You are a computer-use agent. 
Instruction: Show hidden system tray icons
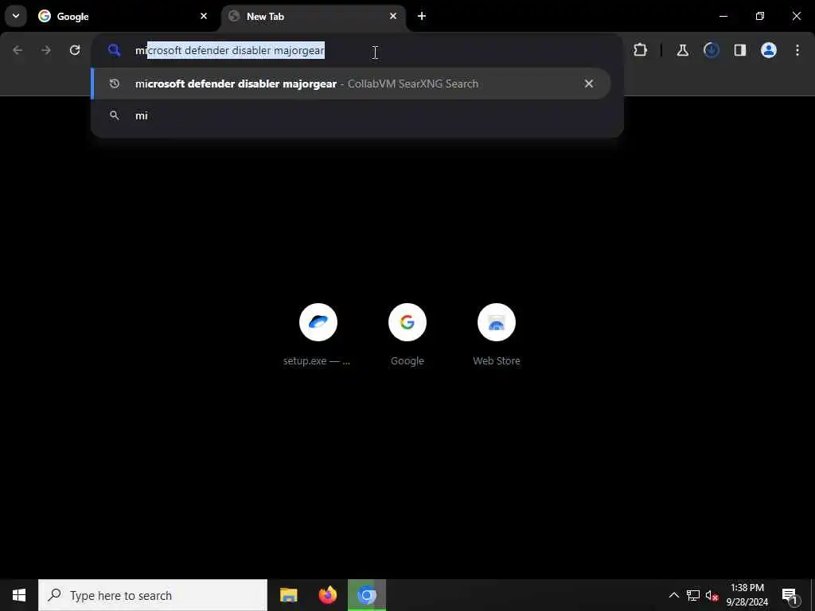tap(673, 595)
